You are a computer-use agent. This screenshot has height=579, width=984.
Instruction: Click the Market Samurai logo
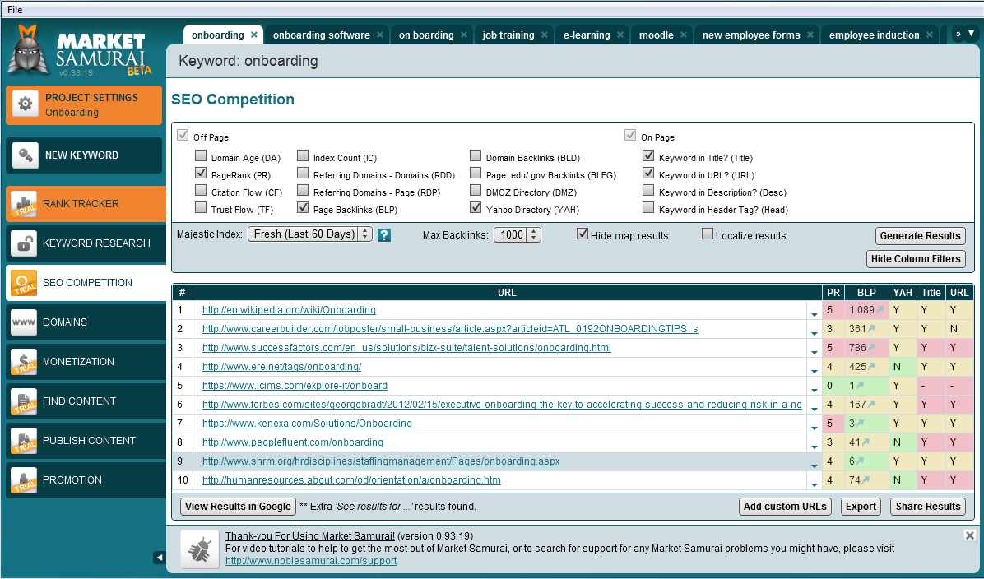pos(81,52)
